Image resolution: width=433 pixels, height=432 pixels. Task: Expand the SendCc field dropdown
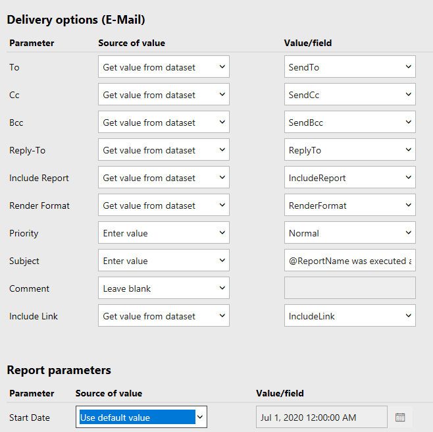(x=349, y=95)
